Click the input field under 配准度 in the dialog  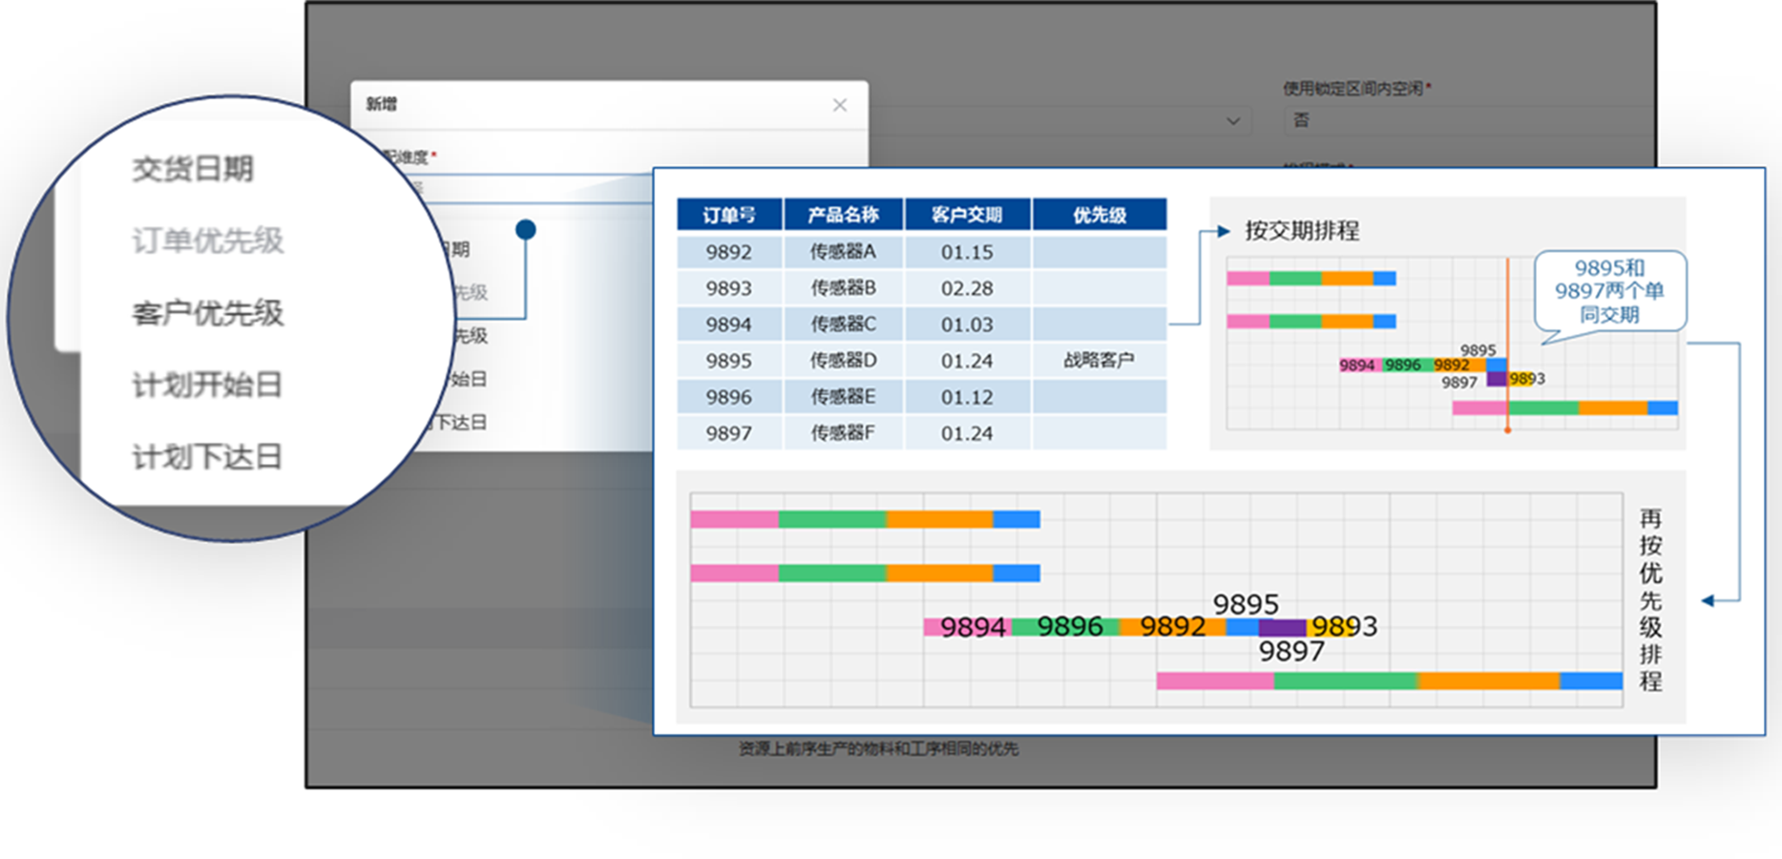[535, 188]
